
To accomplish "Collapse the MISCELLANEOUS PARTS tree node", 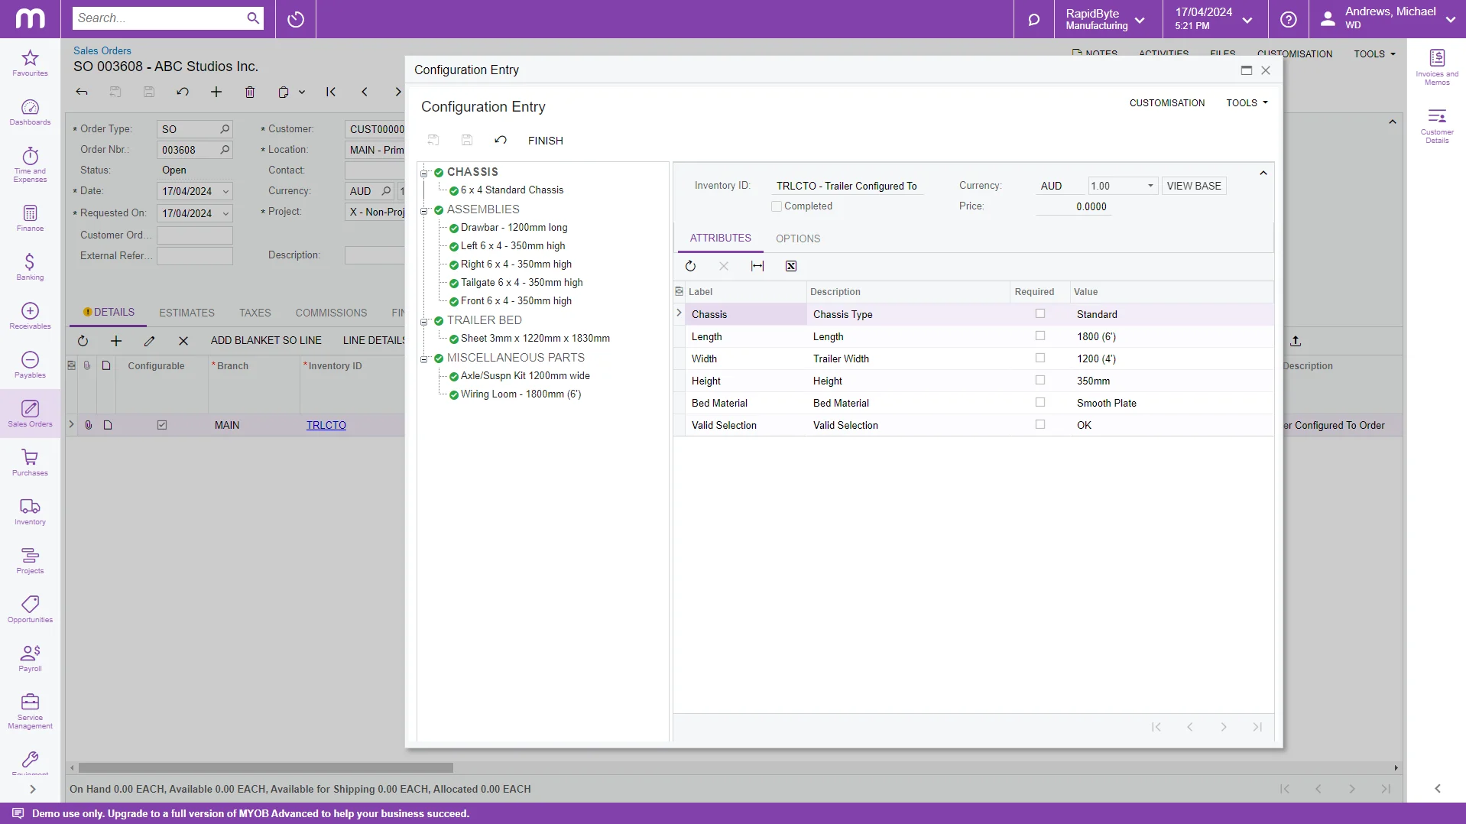I will [x=425, y=360].
